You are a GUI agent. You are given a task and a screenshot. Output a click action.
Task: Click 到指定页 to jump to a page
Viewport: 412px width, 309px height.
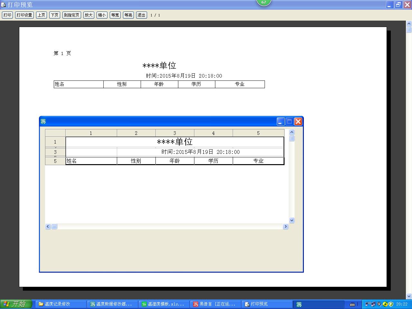(x=71, y=15)
